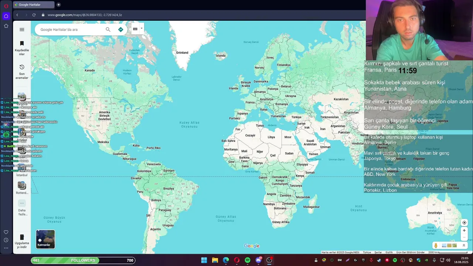Open Opera sidebar heart pinboards icon
This screenshot has height=266, width=473.
6,232
